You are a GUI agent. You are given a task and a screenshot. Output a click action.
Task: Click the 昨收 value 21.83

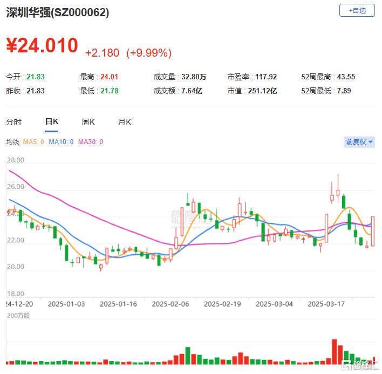36,91
